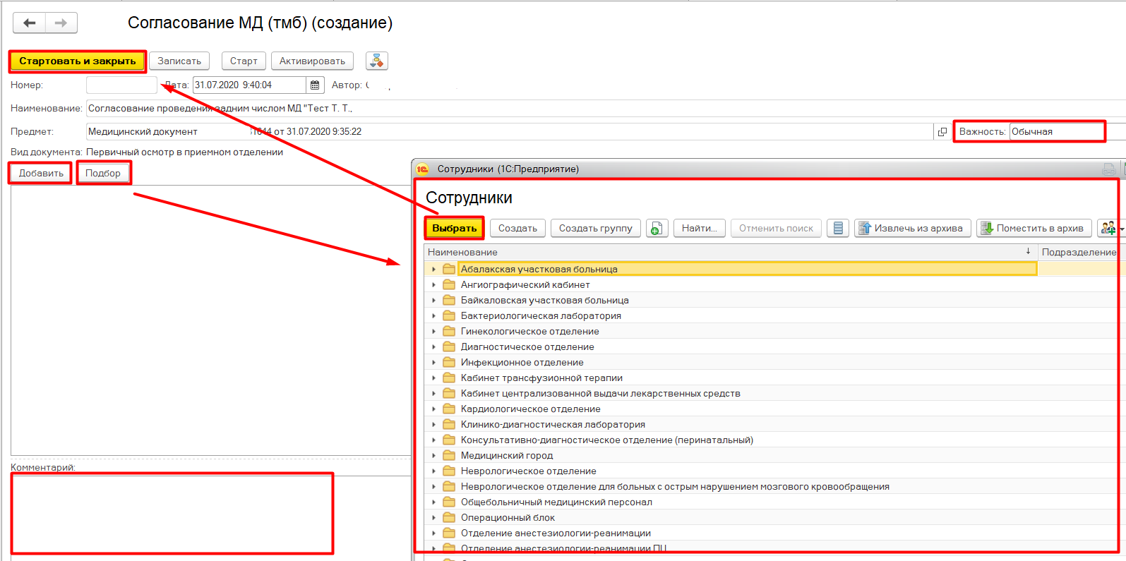Click 1C logo in Сотрудники title bar

coord(423,169)
